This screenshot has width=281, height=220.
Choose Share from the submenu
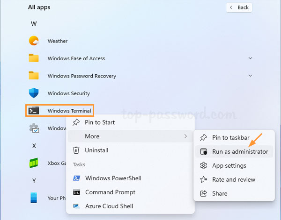pyautogui.click(x=234, y=193)
